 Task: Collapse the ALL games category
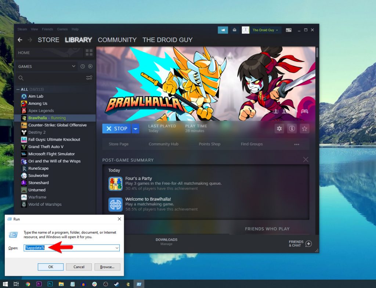coord(18,89)
